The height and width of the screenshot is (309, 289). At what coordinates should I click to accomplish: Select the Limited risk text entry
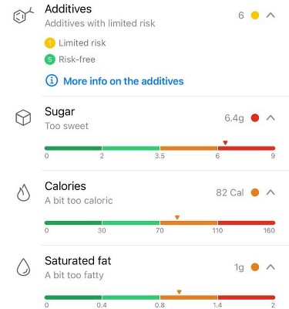coord(82,43)
